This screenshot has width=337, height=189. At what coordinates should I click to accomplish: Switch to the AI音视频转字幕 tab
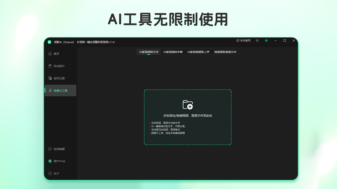(x=173, y=52)
